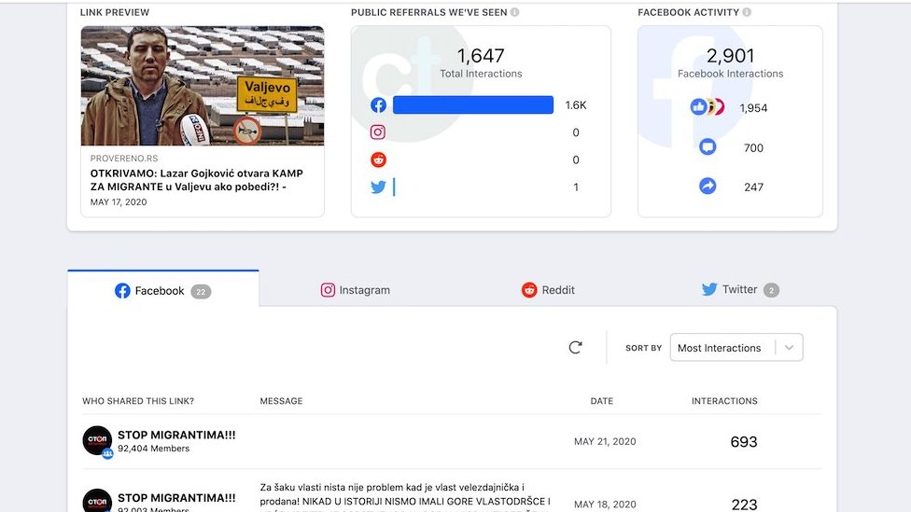This screenshot has width=911, height=512.
Task: Switch to the Instagram tab
Action: click(355, 290)
